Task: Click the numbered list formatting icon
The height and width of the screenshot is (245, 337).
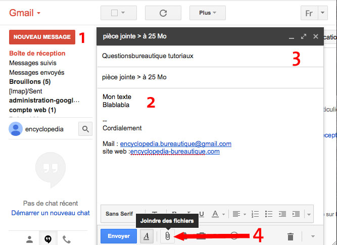Action: [x=255, y=214]
